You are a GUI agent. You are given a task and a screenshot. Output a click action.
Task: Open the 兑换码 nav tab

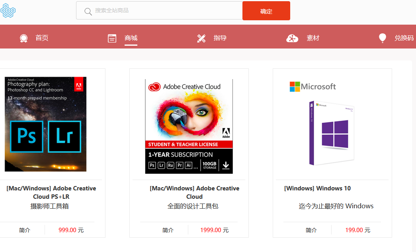click(x=404, y=38)
